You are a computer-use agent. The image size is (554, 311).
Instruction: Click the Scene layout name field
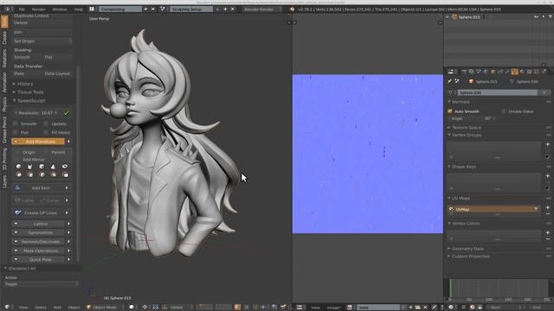click(x=192, y=10)
